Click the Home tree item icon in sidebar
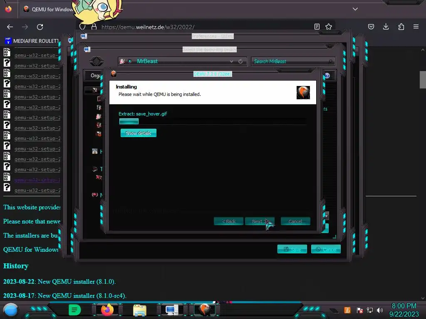The image size is (426, 319). point(94,151)
